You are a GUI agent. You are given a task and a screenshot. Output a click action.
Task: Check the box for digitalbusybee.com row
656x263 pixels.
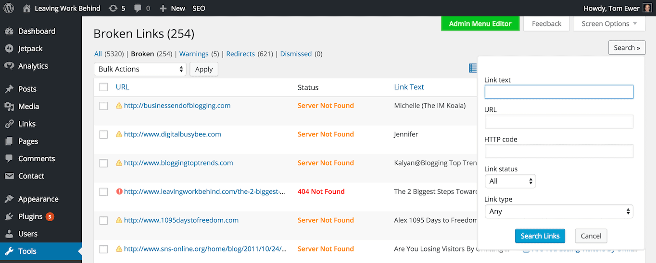pos(103,135)
